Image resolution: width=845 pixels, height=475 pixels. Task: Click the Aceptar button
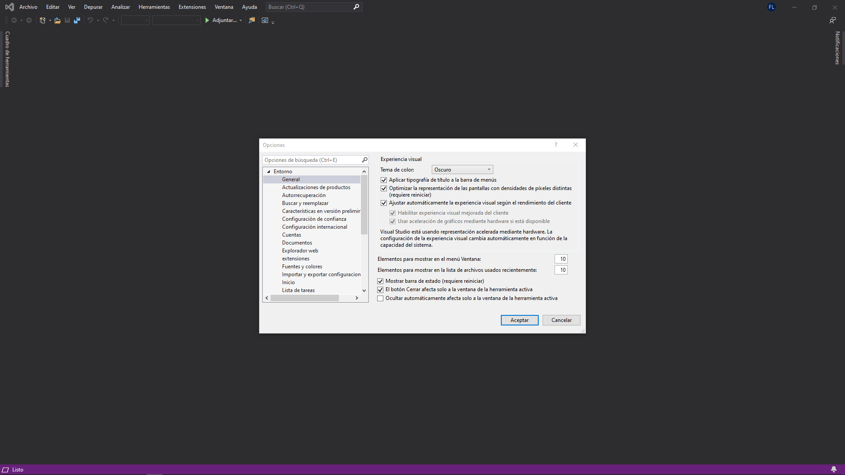[519, 320]
